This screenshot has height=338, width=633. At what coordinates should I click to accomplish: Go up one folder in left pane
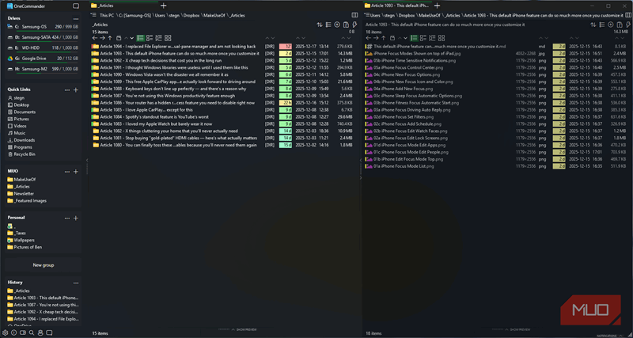click(110, 38)
